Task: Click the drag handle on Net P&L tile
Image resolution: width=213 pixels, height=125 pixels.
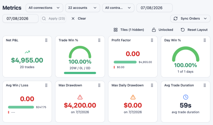Action: coord(46,40)
